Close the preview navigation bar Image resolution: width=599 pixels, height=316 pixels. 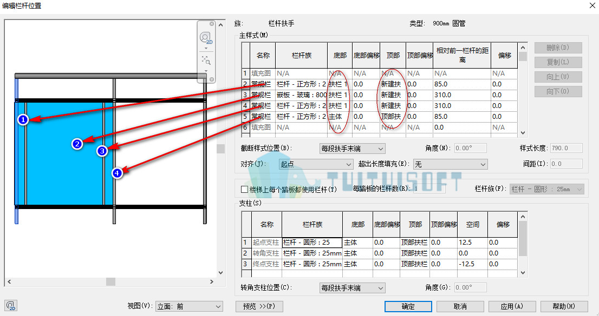point(212,24)
